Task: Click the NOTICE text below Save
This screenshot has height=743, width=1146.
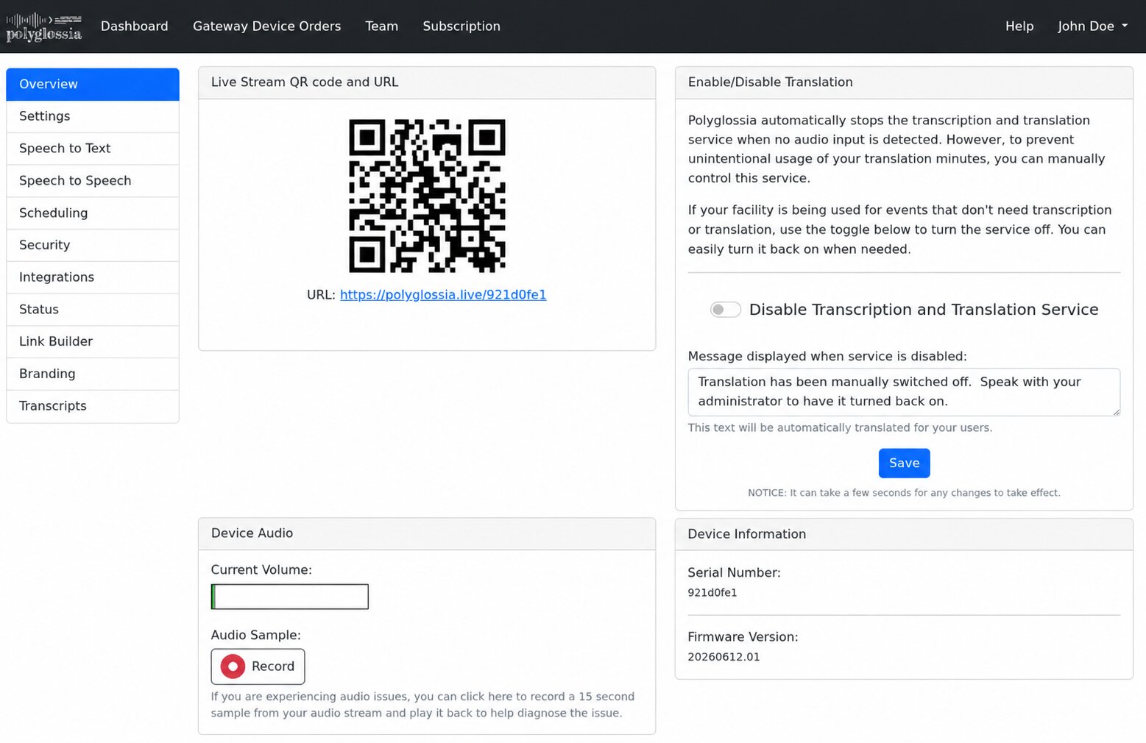Action: [x=904, y=493]
